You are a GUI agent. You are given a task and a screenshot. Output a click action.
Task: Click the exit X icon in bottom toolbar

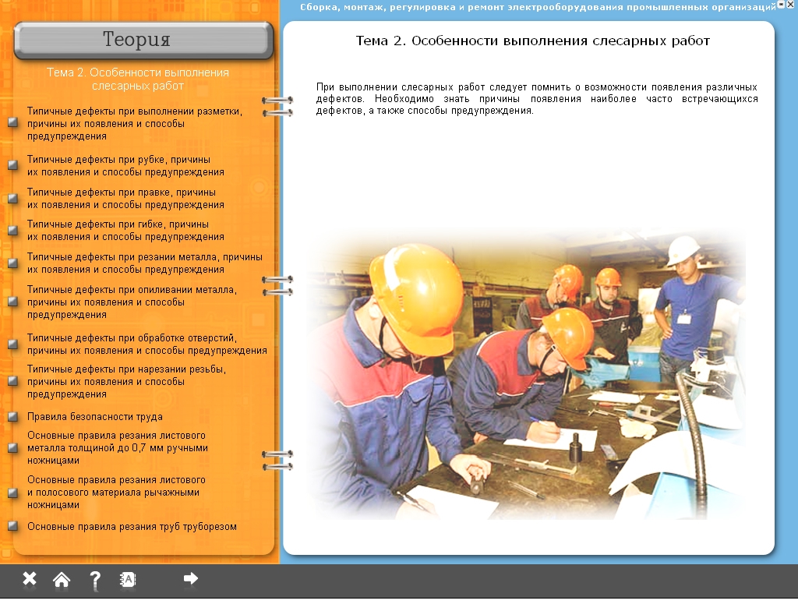(30, 578)
